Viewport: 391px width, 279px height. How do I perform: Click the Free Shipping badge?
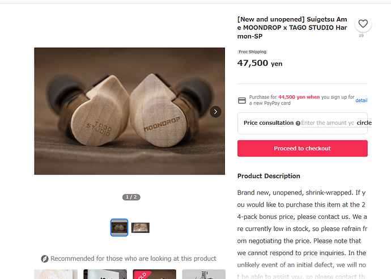[252, 52]
